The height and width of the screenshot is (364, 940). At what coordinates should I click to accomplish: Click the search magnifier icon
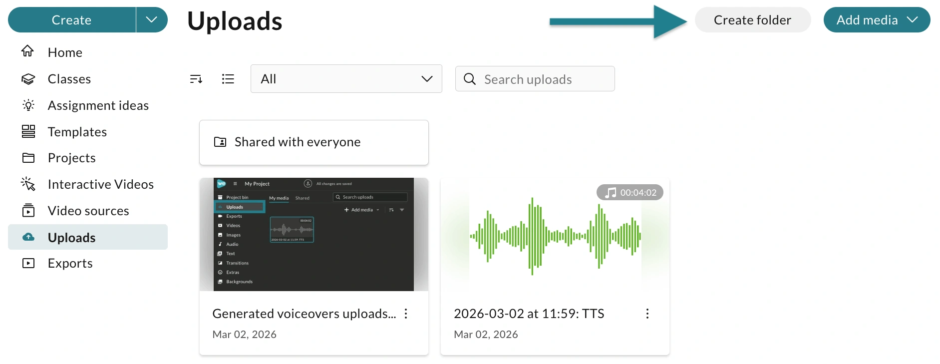pos(469,79)
